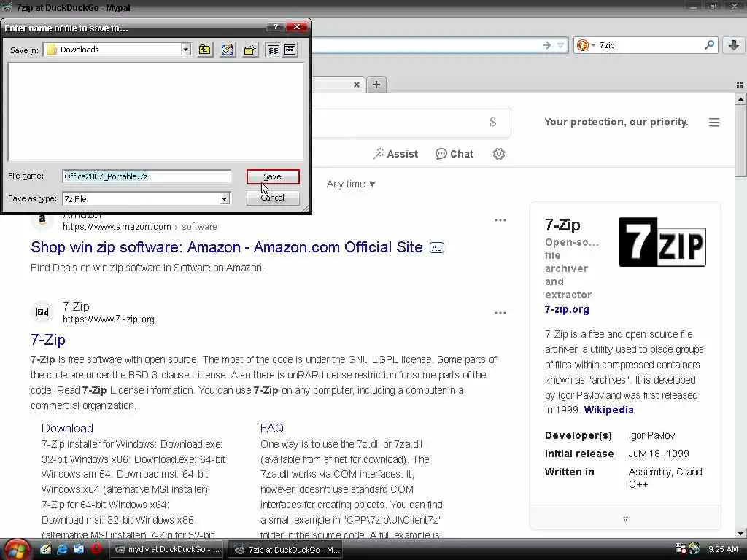Viewport: 747px width, 560px height.
Task: Expand the 7-Zip info panel chevron
Action: click(625, 519)
